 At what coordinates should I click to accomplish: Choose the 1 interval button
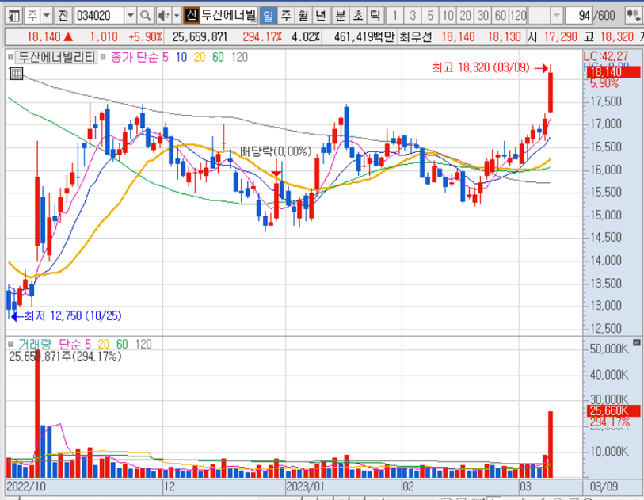coord(394,16)
